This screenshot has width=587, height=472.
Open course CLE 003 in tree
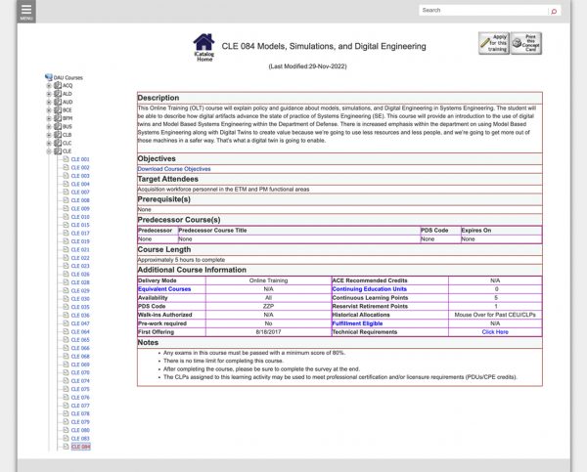[80, 176]
